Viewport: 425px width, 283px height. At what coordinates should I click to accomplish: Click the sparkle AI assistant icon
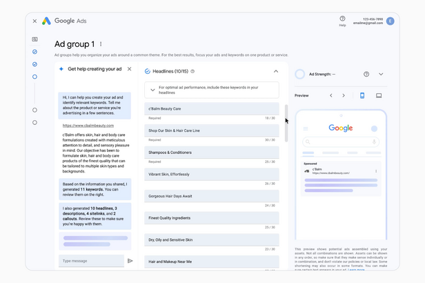(x=61, y=69)
